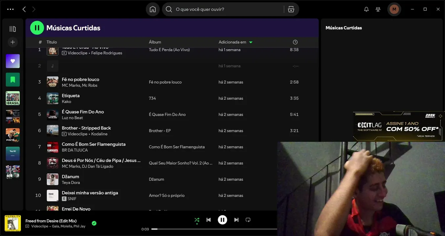This screenshot has width=445, height=236.
Task: Go back with the left arrow
Action: tap(24, 9)
